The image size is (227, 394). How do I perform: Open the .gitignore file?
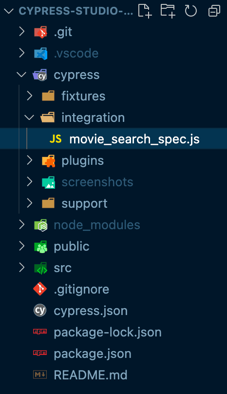[x=81, y=290]
